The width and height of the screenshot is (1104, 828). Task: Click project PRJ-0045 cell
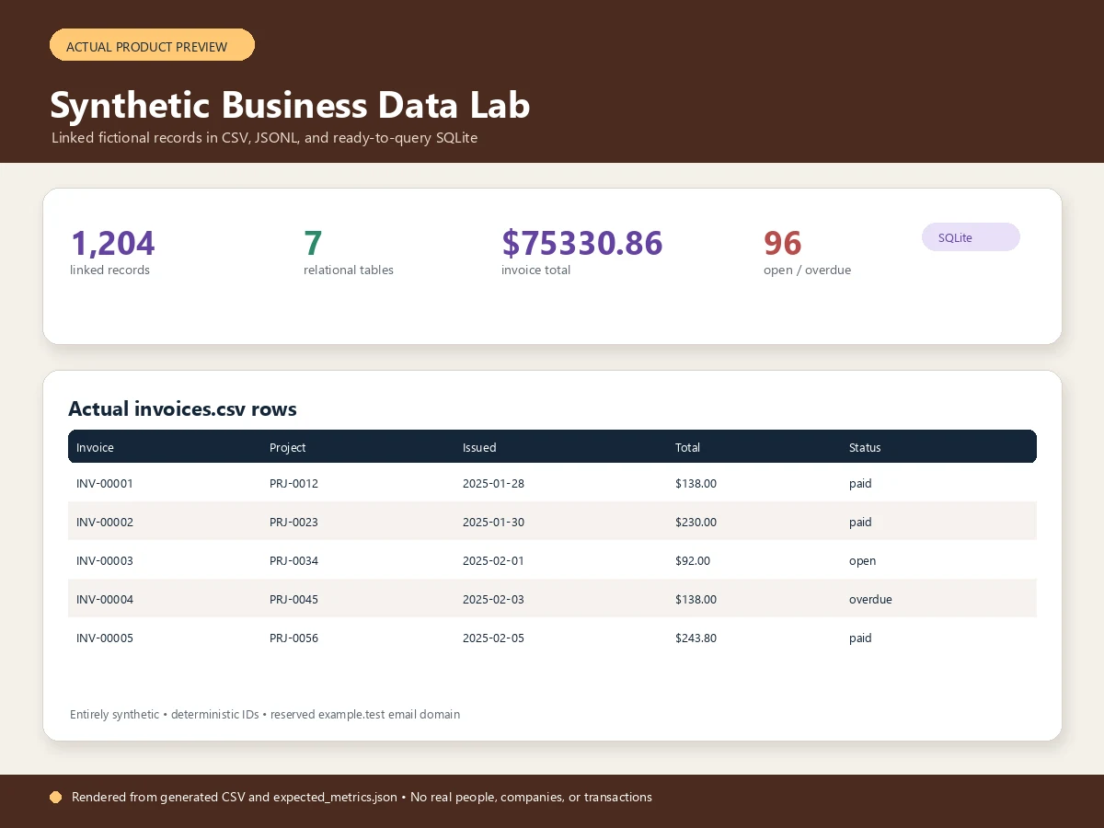pyautogui.click(x=293, y=599)
